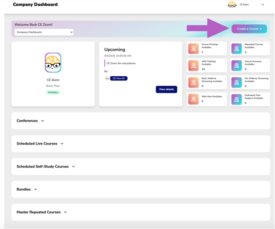Click the Company Dashboard page title
The height and width of the screenshot is (229, 275).
35,5
